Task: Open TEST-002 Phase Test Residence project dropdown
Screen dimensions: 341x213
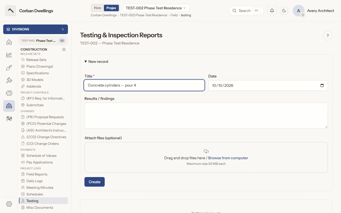Action: [x=156, y=8]
